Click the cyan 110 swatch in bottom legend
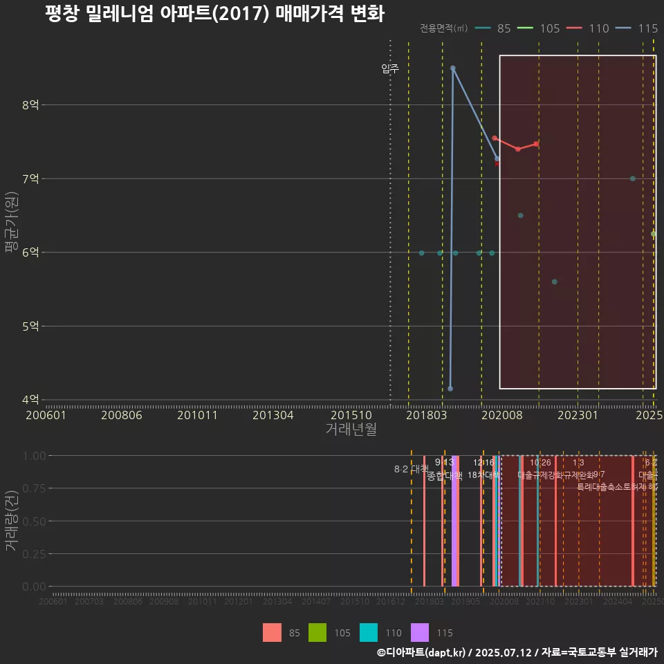This screenshot has width=664, height=664. click(x=369, y=633)
